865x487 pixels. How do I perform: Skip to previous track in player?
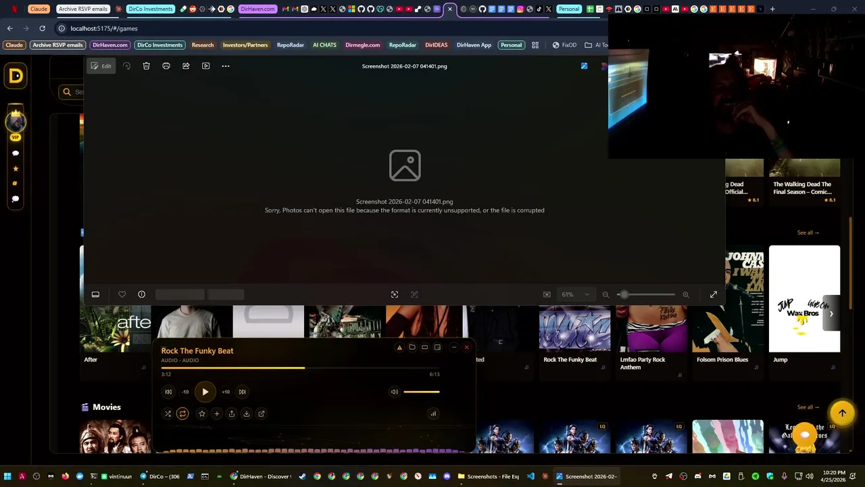pyautogui.click(x=168, y=392)
